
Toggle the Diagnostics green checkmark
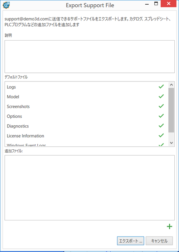(161, 126)
